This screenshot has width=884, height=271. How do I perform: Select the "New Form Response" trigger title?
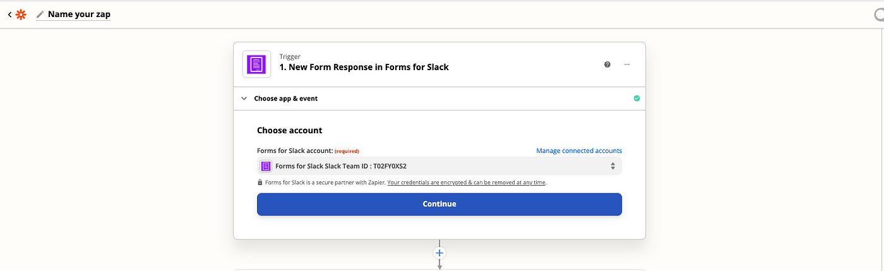coord(364,67)
